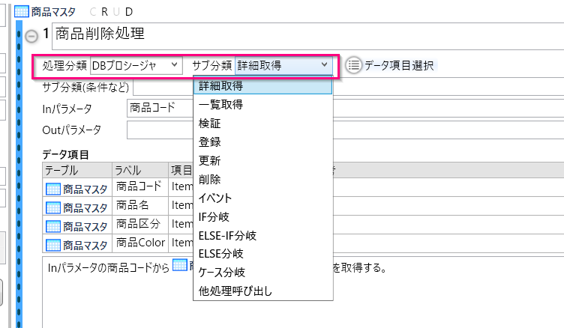The width and height of the screenshot is (564, 328).
Task: Click table icon in 商品コード row
Action: tap(53, 188)
